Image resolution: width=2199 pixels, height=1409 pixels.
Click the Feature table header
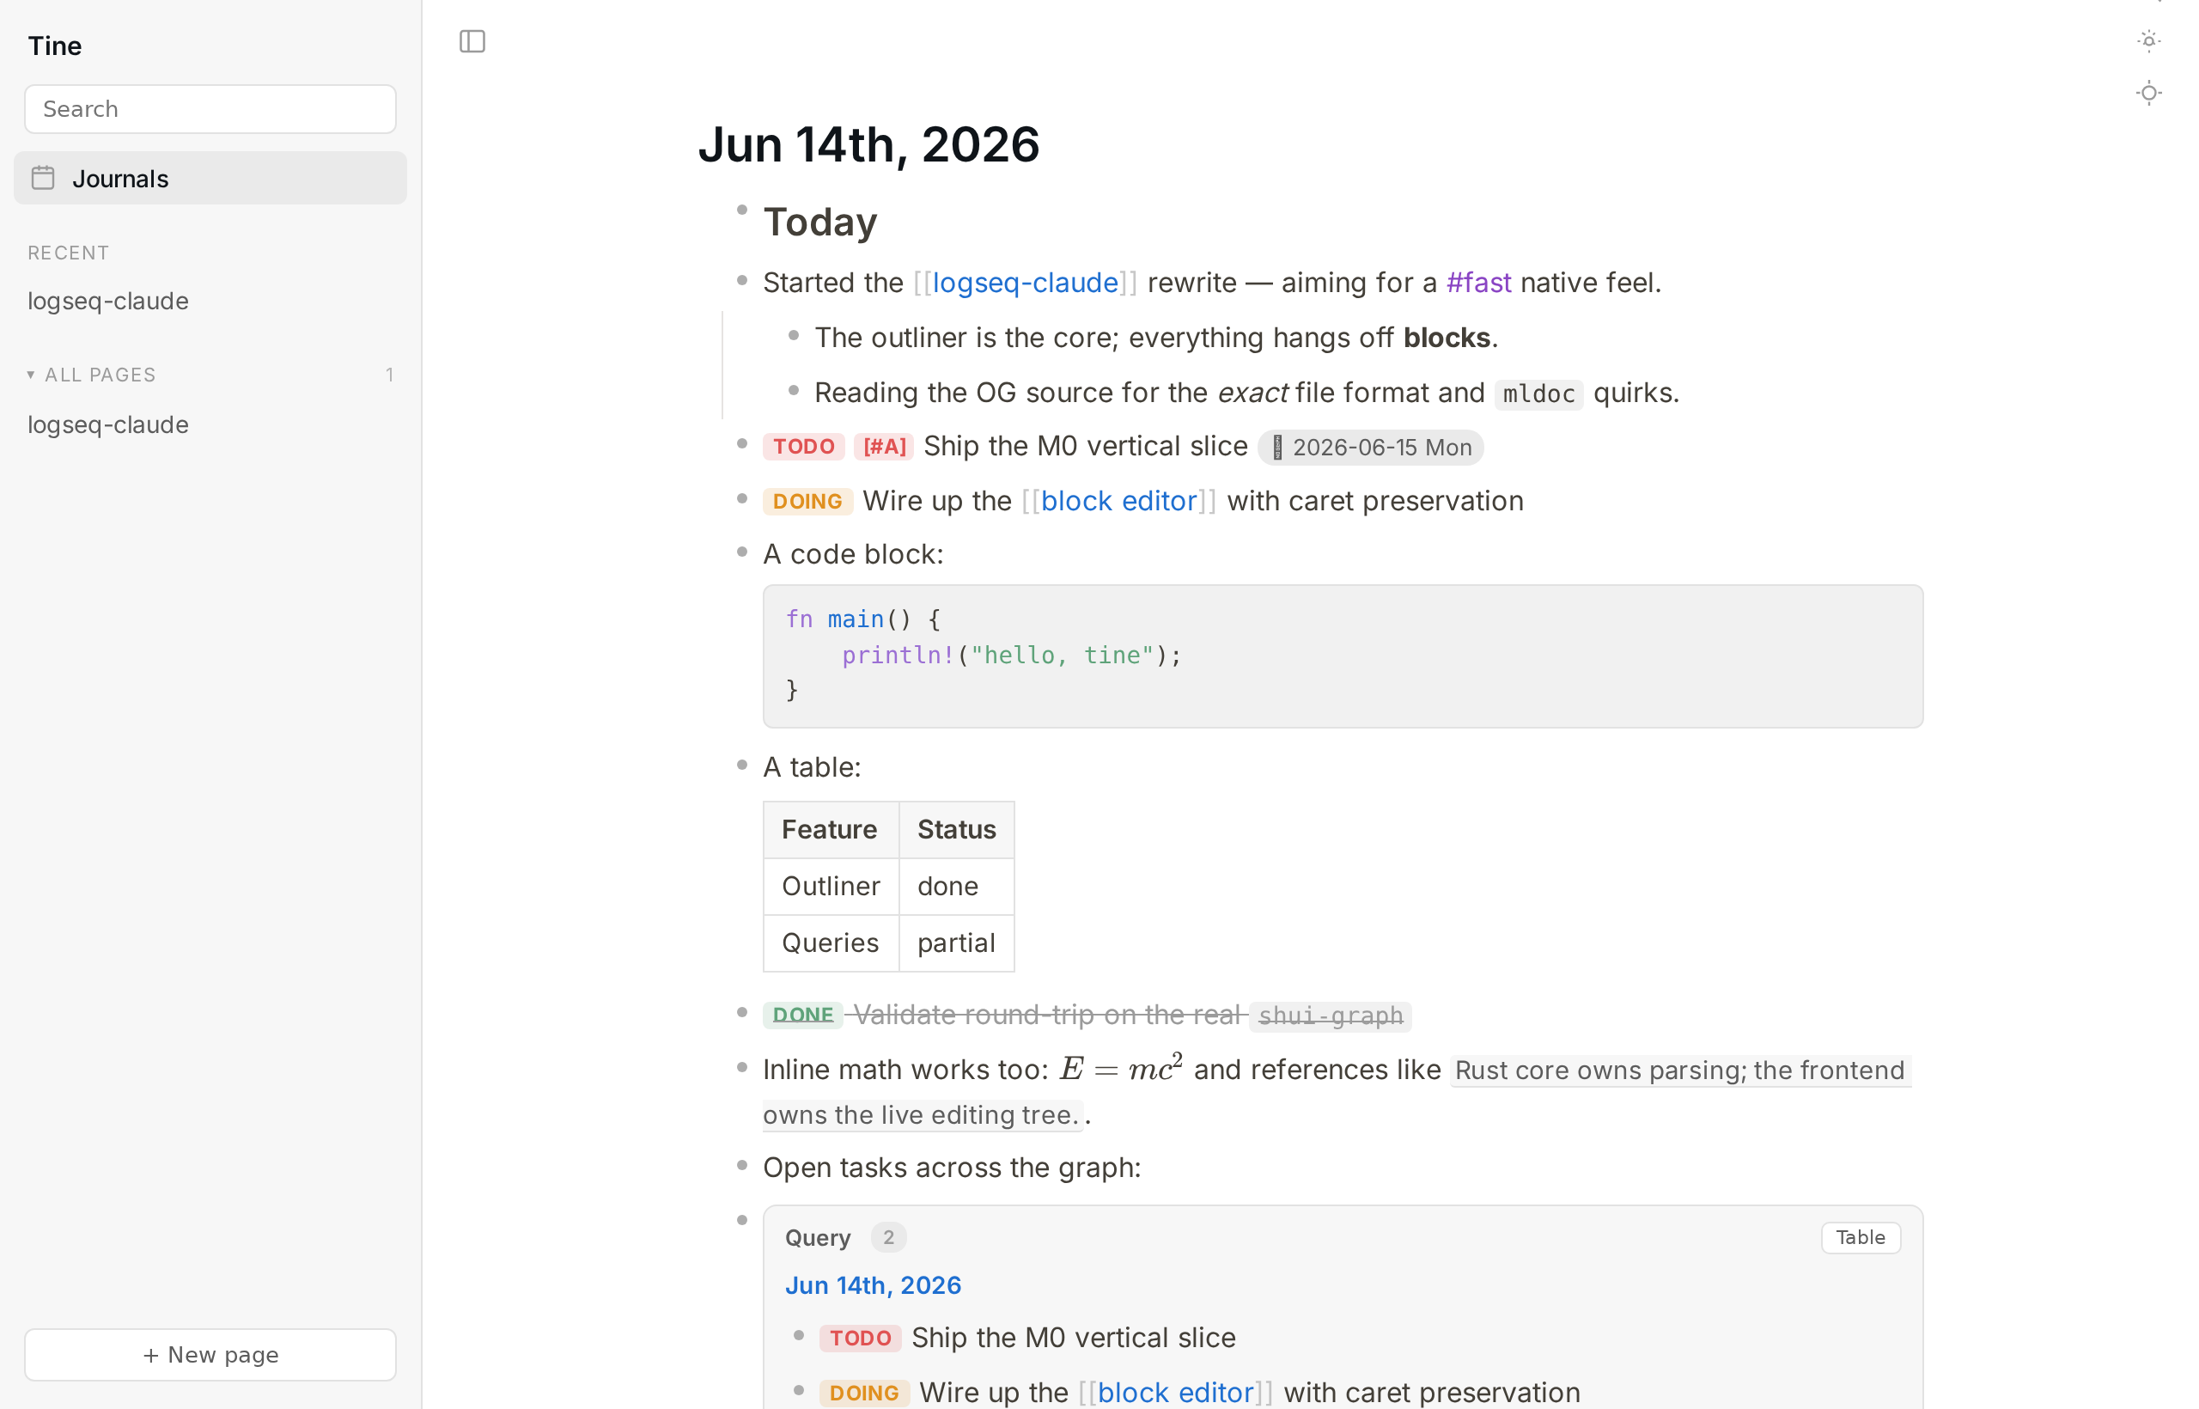[831, 830]
